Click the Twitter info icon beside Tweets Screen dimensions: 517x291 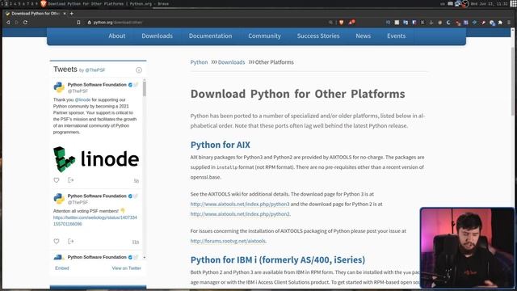point(139,70)
